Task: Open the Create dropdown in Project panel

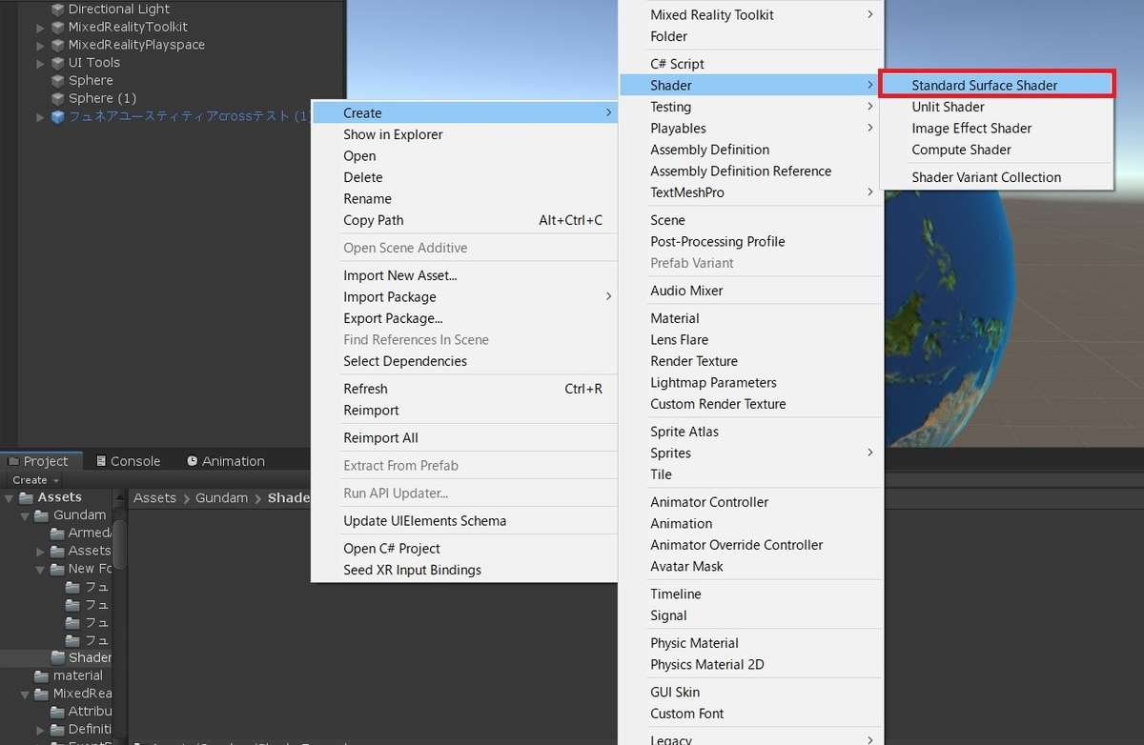Action: click(x=35, y=480)
